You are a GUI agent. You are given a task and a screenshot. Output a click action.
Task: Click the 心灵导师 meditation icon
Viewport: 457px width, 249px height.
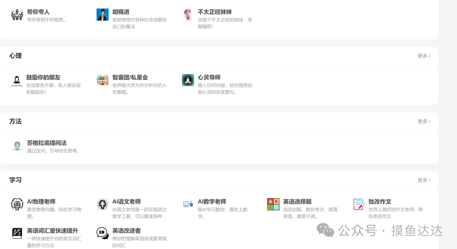pyautogui.click(x=187, y=79)
